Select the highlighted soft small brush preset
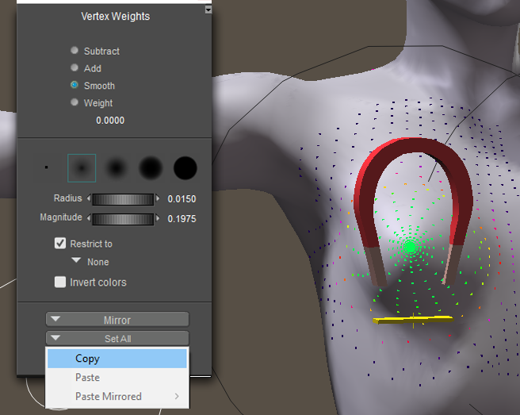 click(x=82, y=167)
